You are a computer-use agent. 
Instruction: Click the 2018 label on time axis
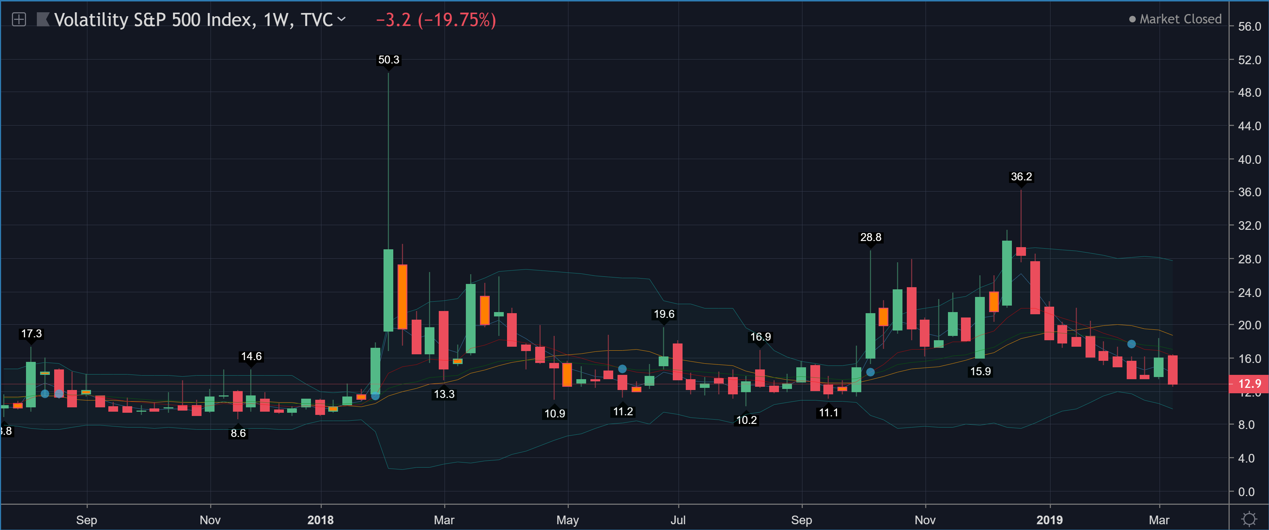click(x=320, y=520)
